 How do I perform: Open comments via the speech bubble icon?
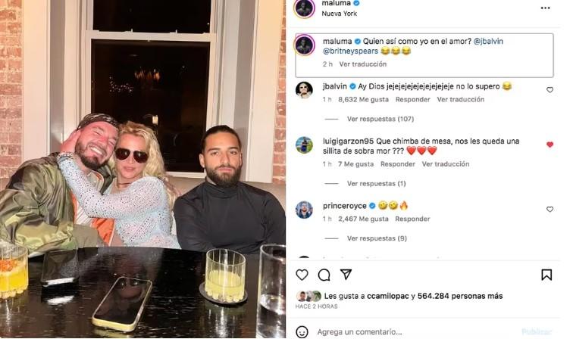[324, 275]
